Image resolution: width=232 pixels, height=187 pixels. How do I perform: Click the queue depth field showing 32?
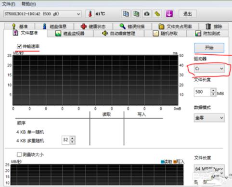pyautogui.click(x=66, y=140)
